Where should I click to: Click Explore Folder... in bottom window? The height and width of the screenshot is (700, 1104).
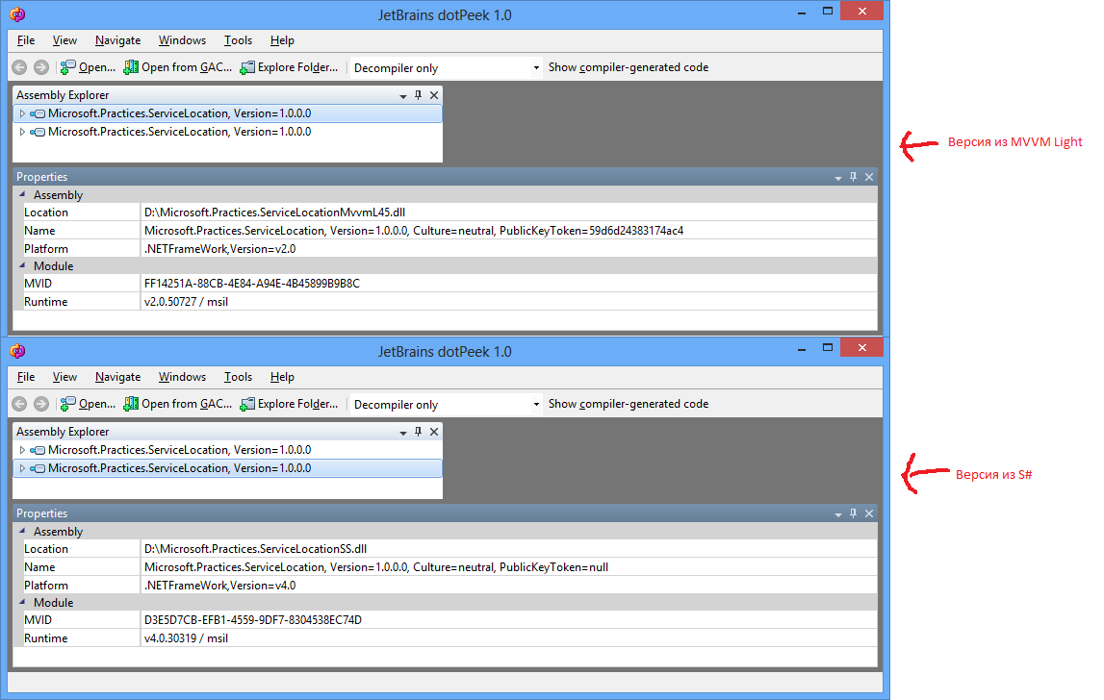[x=289, y=404]
